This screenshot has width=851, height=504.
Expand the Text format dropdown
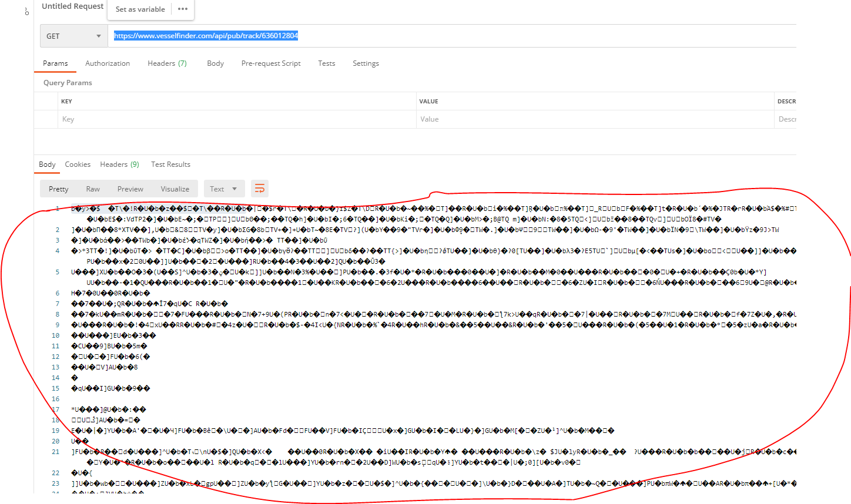pyautogui.click(x=223, y=189)
